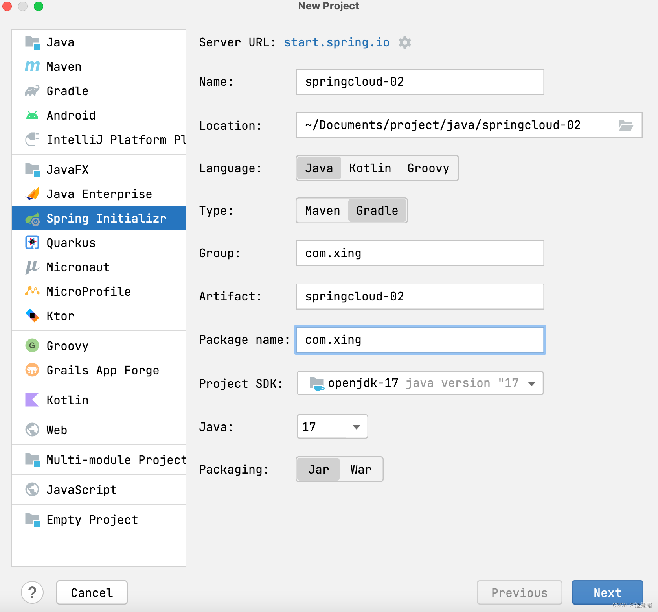Click the Gradle elephant icon
The image size is (658, 612).
32,91
